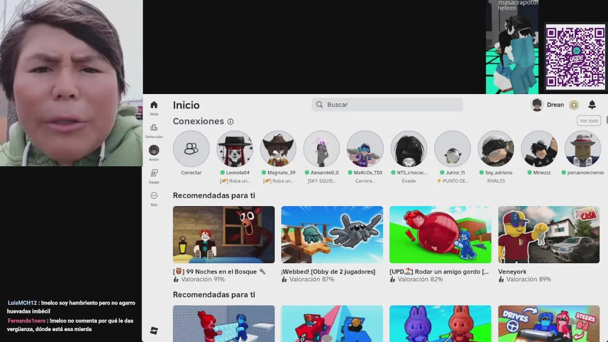The height and width of the screenshot is (342, 608).
Task: Open the ¡Webbed! Obby game thumbnail
Action: [x=332, y=235]
